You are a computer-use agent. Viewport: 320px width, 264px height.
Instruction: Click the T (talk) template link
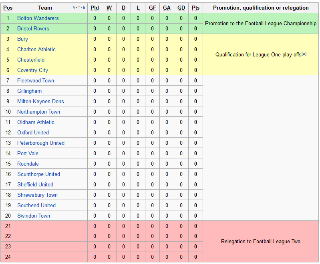point(79,8)
